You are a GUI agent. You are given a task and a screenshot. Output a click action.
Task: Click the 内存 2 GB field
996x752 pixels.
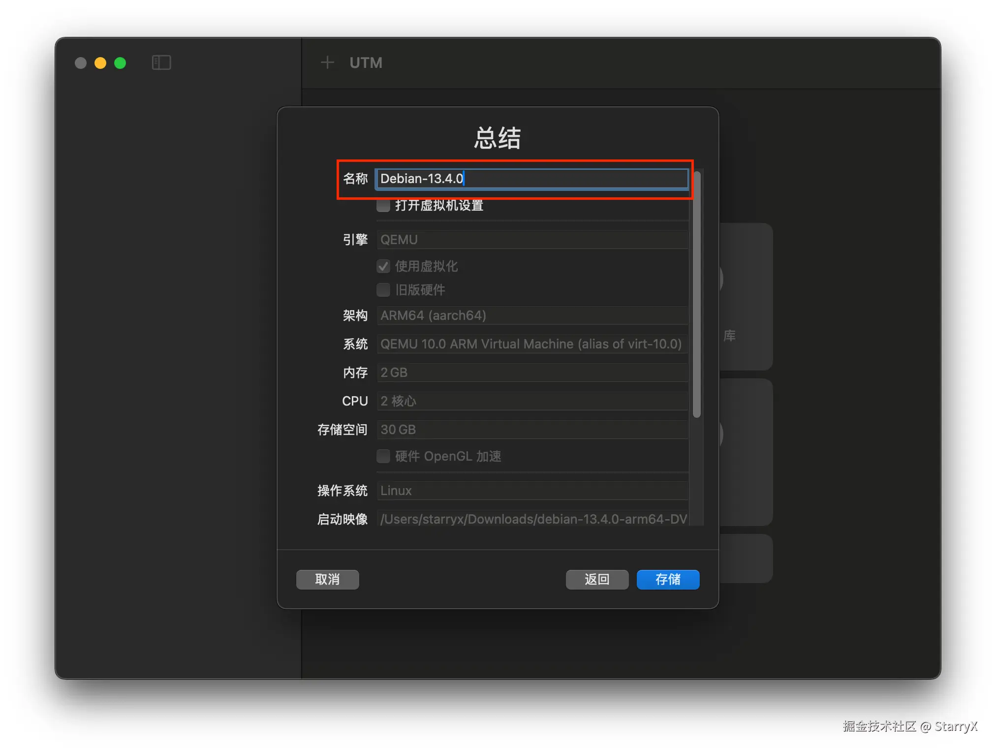pyautogui.click(x=531, y=373)
